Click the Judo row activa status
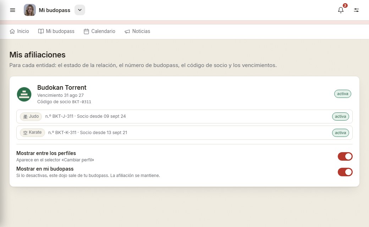Image resolution: width=369 pixels, height=227 pixels. 341,116
